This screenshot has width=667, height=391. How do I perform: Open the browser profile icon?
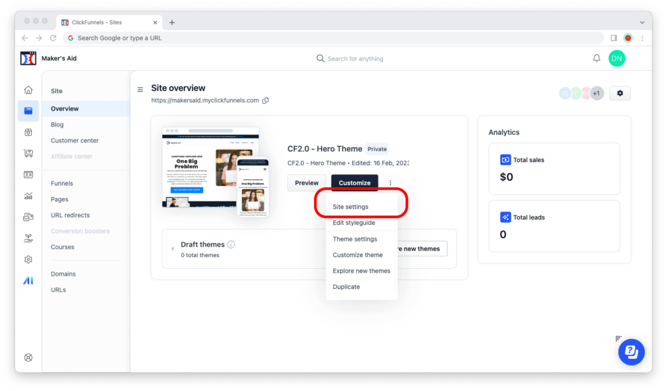pos(628,38)
